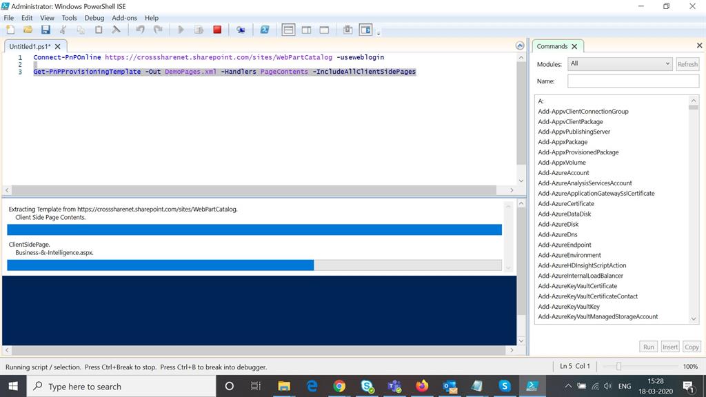Clear the console pane with the brush icon
706x397 pixels.
point(116,30)
